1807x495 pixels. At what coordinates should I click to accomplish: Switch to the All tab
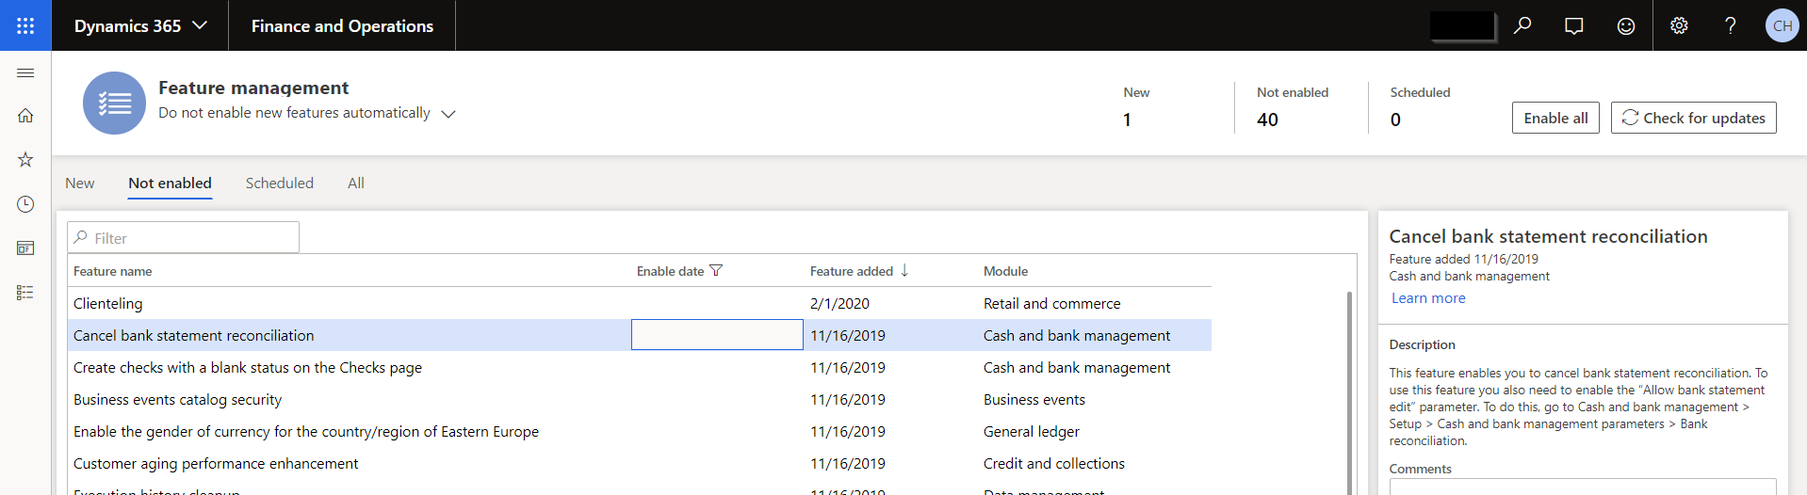tap(356, 184)
